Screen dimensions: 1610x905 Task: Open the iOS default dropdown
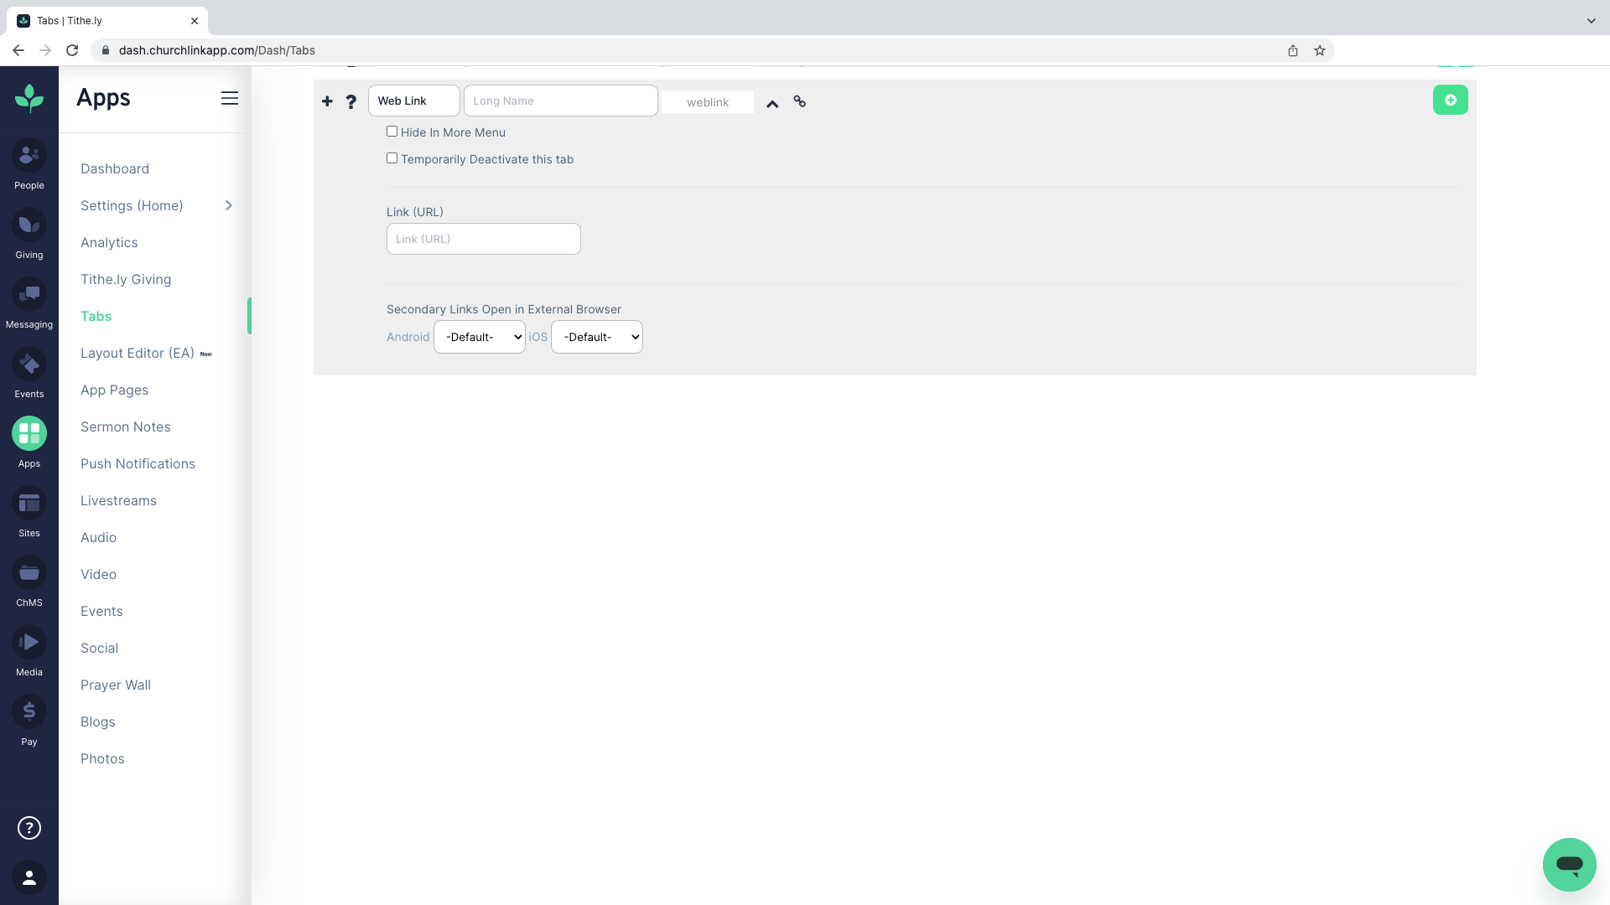tap(596, 337)
